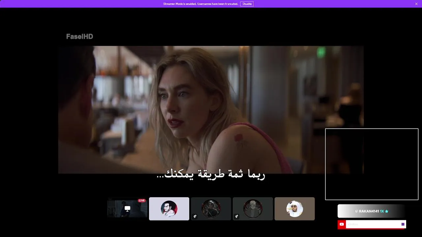Click the white input bar beside the YouTube icon
Viewport: 422px width, 237px height.
coord(376,224)
